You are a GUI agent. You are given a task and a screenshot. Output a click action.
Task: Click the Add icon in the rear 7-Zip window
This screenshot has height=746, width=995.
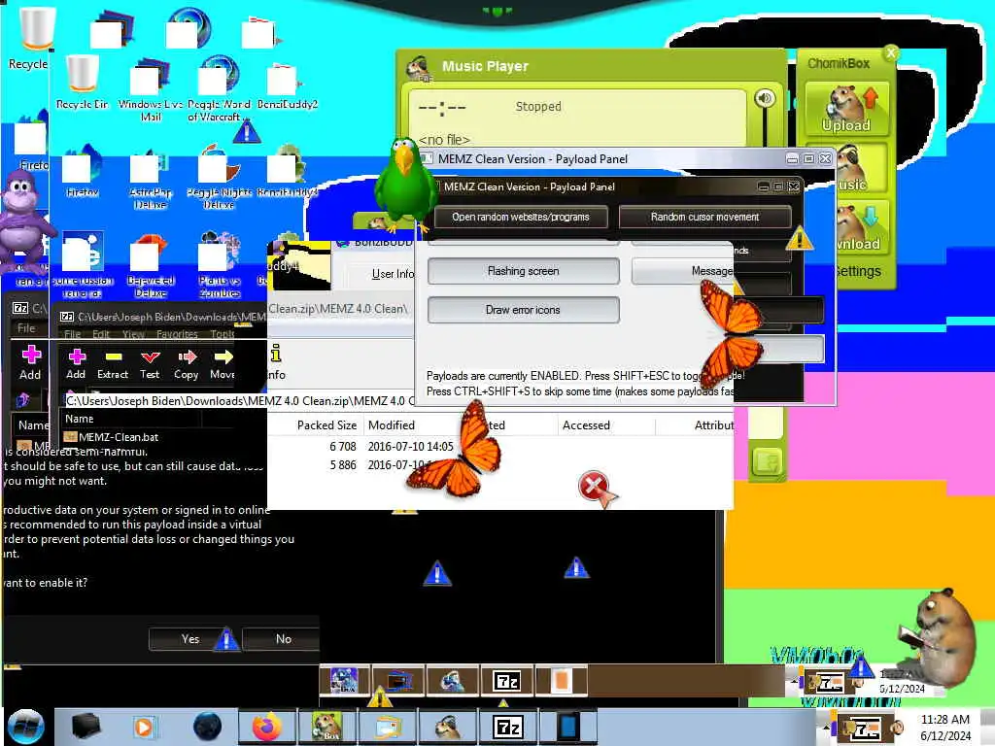pos(30,363)
